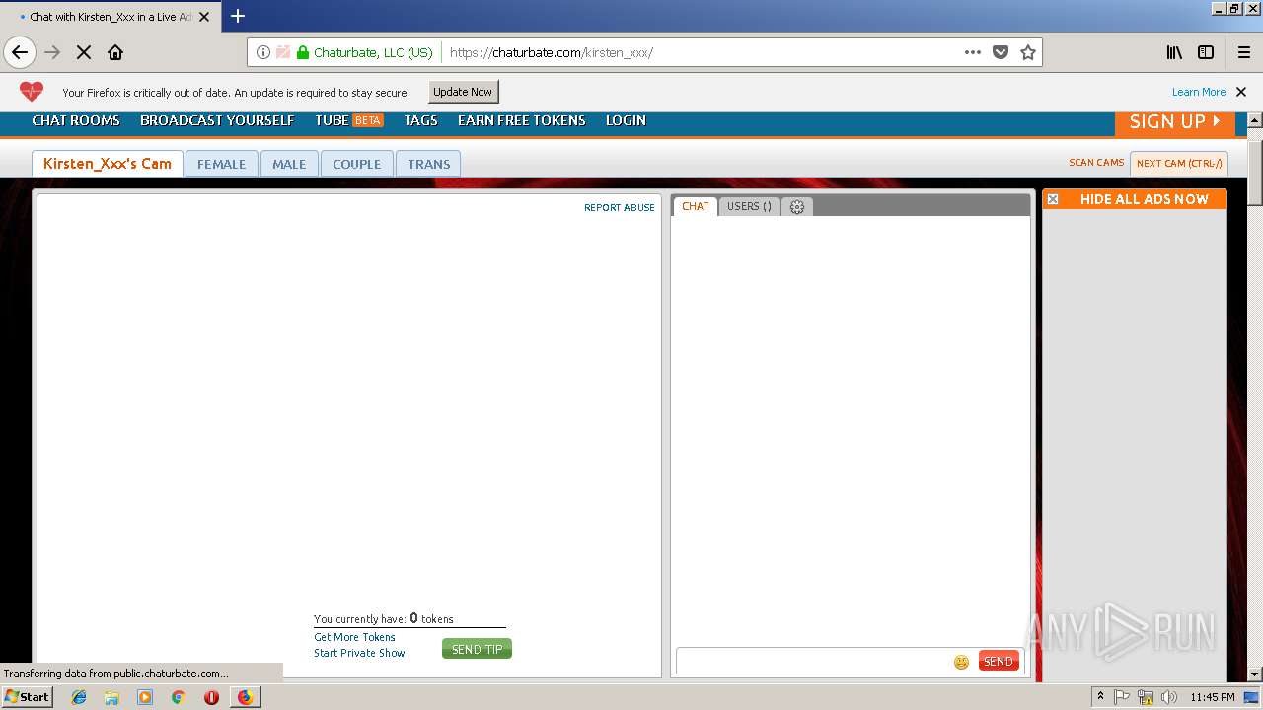
Task: Open the Opera taskbar icon
Action: point(211,697)
